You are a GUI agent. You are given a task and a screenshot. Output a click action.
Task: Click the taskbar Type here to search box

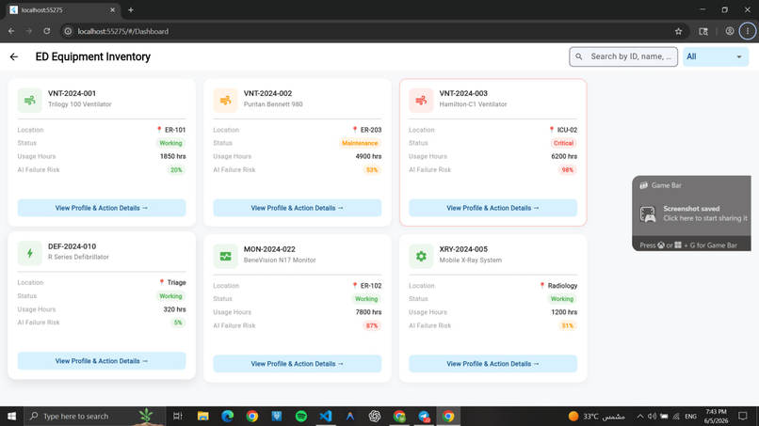[95, 416]
